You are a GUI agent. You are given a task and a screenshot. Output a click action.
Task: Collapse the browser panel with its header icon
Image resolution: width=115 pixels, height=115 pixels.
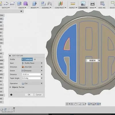[21, 11]
